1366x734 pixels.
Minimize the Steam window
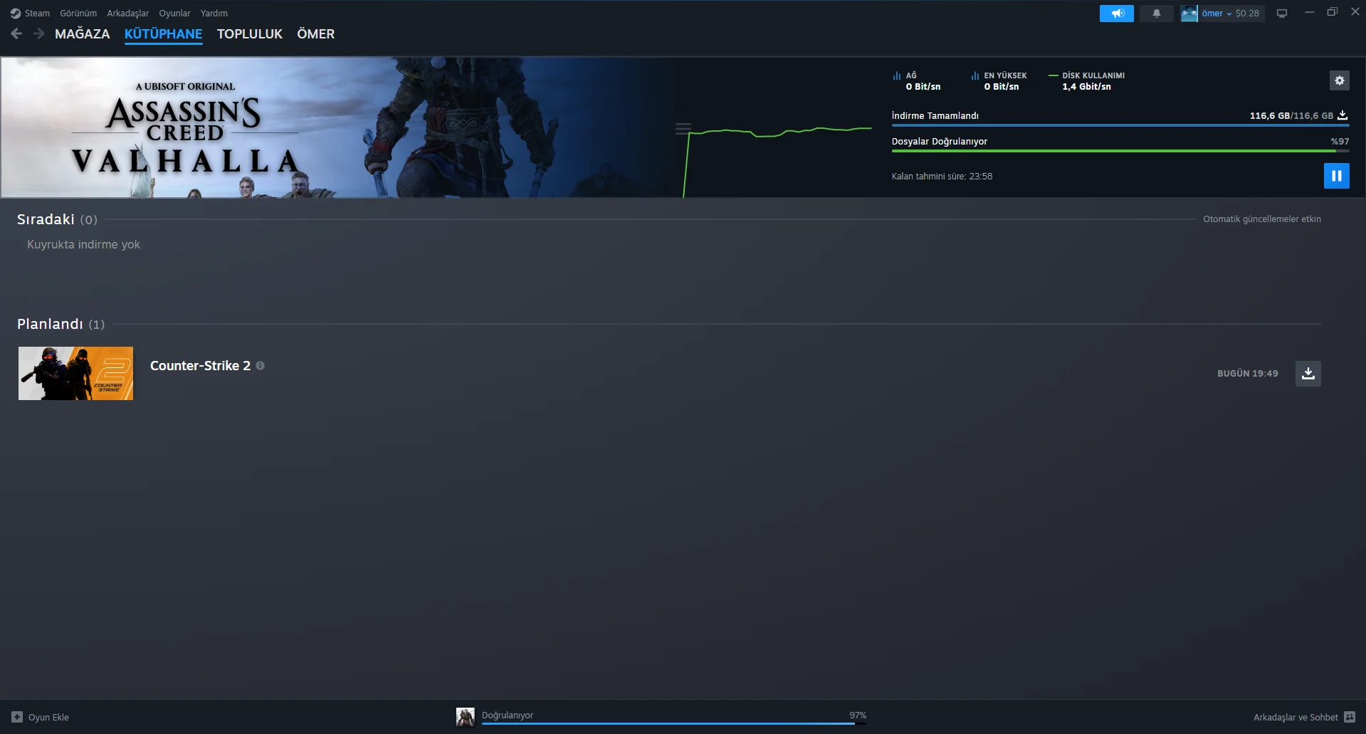click(1309, 12)
